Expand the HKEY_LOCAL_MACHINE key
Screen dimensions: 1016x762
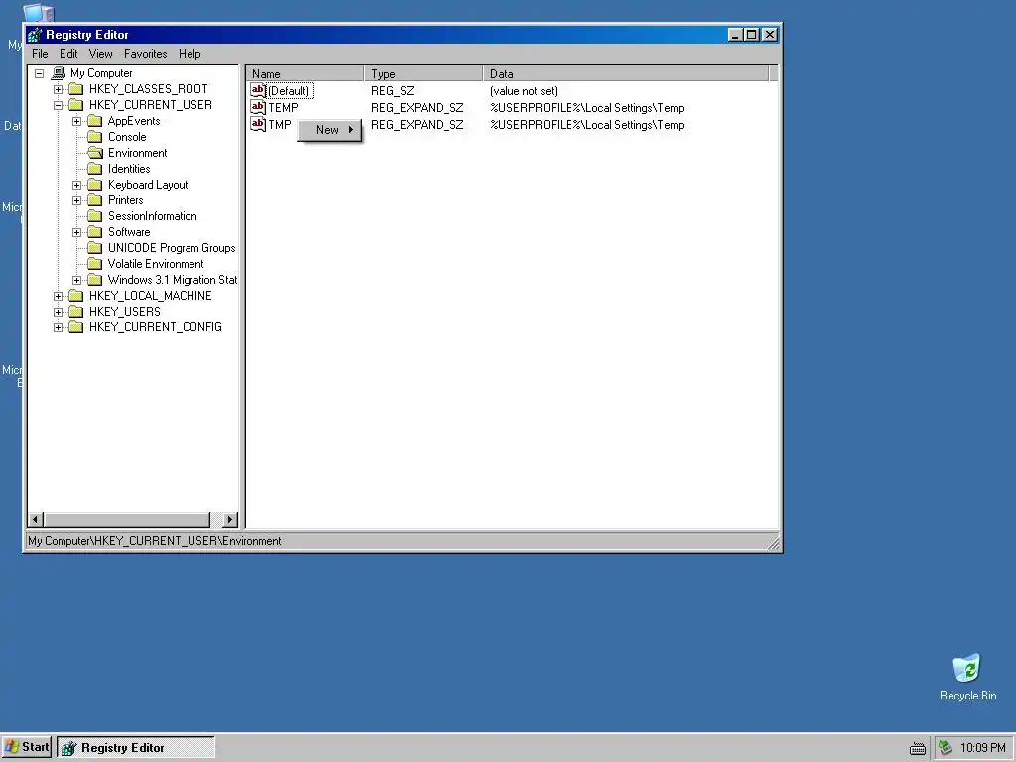pos(58,296)
